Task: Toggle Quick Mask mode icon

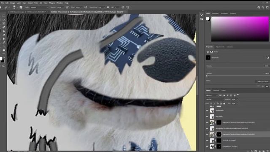Action: [x=4, y=66]
